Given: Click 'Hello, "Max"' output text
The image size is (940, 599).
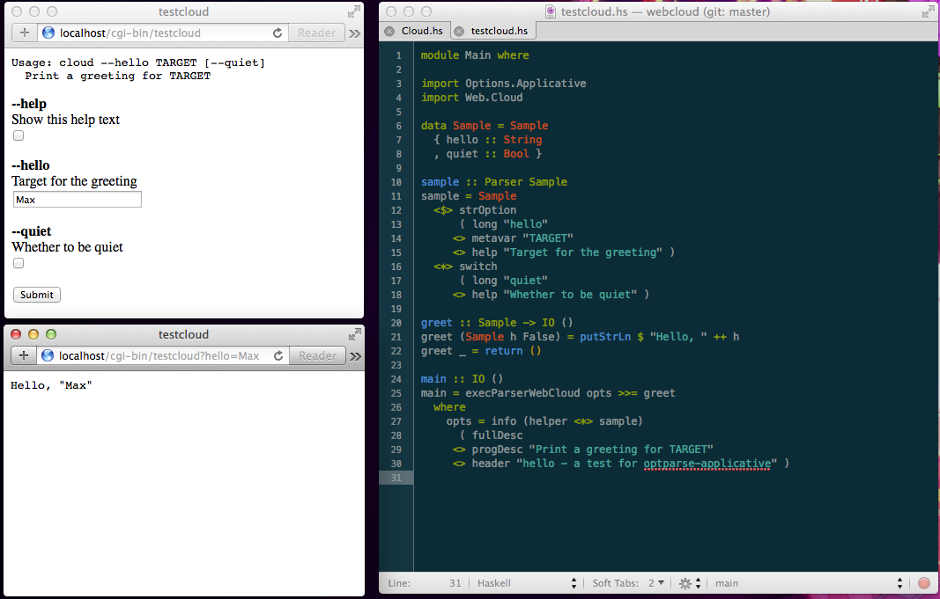Looking at the screenshot, I should coord(52,385).
